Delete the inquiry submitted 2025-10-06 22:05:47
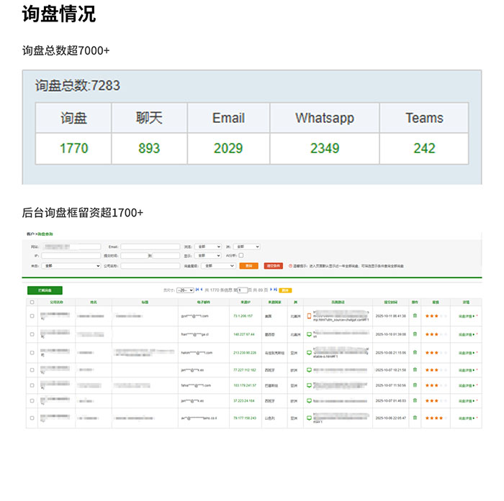Image resolution: width=504 pixels, height=501 pixels. [415, 418]
